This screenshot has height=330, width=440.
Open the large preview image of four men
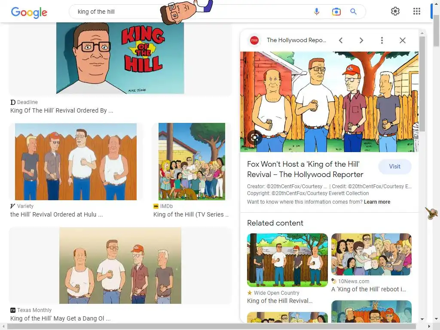(329, 101)
